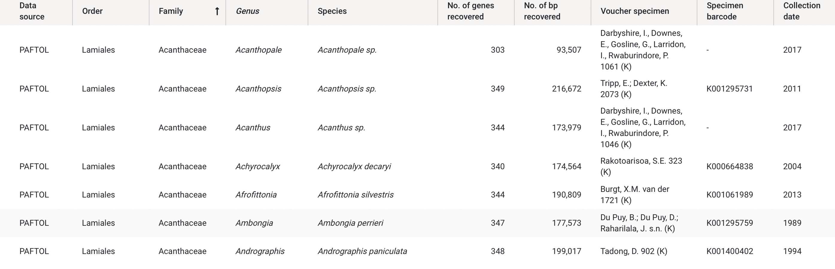Click the Family column sort arrow icon
The width and height of the screenshot is (835, 269).
tap(217, 11)
